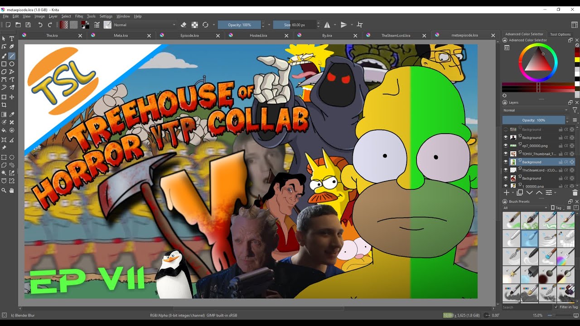Image resolution: width=580 pixels, height=326 pixels.
Task: Open the fill patterns swatch
Action: [x=73, y=25]
